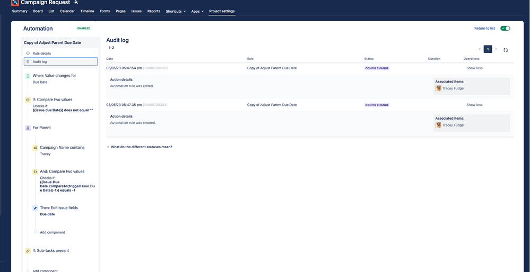Click the ENABLED status badge

click(x=84, y=29)
